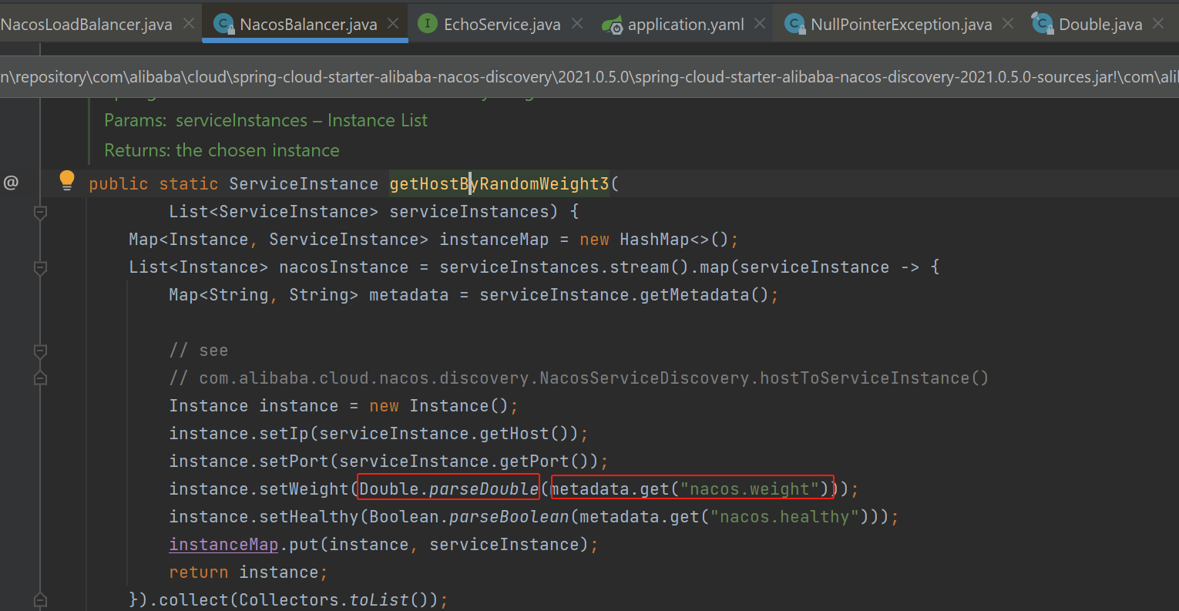The width and height of the screenshot is (1179, 611).
Task: Click fold end marker at NacosServiceDiscovery comment line
Action: [x=41, y=378]
